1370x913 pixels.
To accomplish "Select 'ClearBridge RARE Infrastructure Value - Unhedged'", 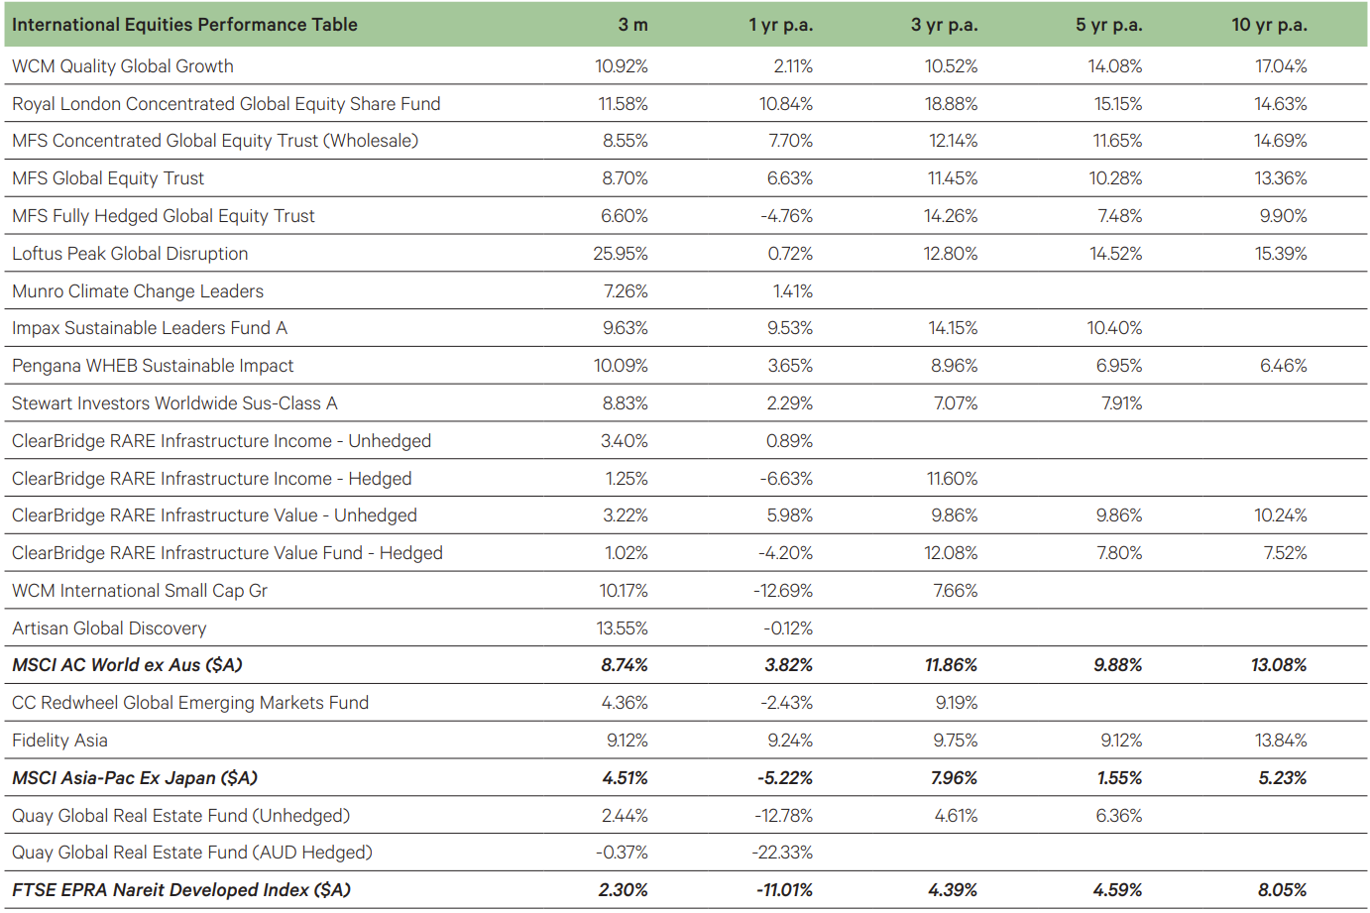I will tap(214, 515).
